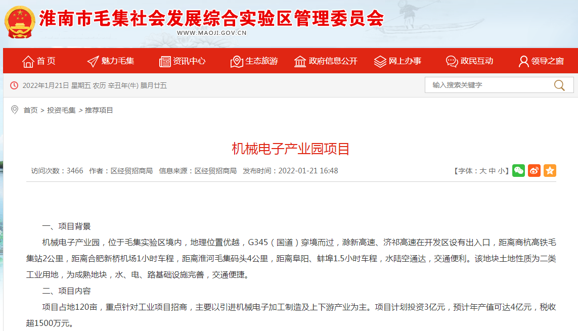The height and width of the screenshot is (331, 578).
Task: Click the magnifier search icon
Action: tap(559, 85)
